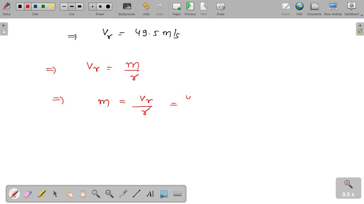Viewport: 364px width, 204px height.
Task: Show Desktop from the top bar
Action: 333,6
